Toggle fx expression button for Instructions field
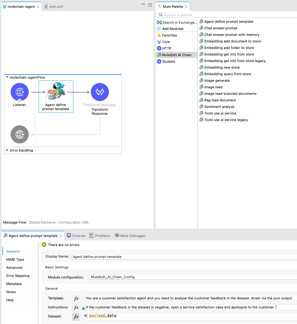The width and height of the screenshot is (297, 324). 76,307
